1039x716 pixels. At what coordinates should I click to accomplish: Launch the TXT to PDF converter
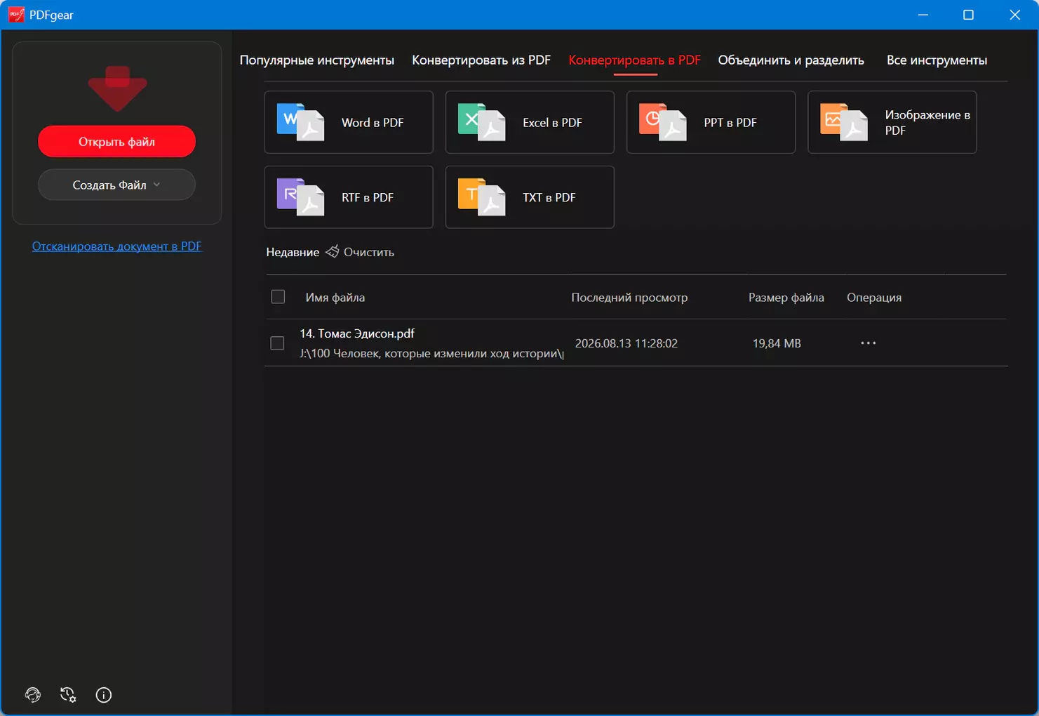(530, 197)
